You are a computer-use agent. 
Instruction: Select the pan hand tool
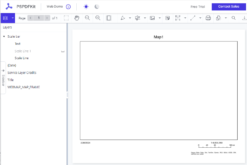(77, 18)
